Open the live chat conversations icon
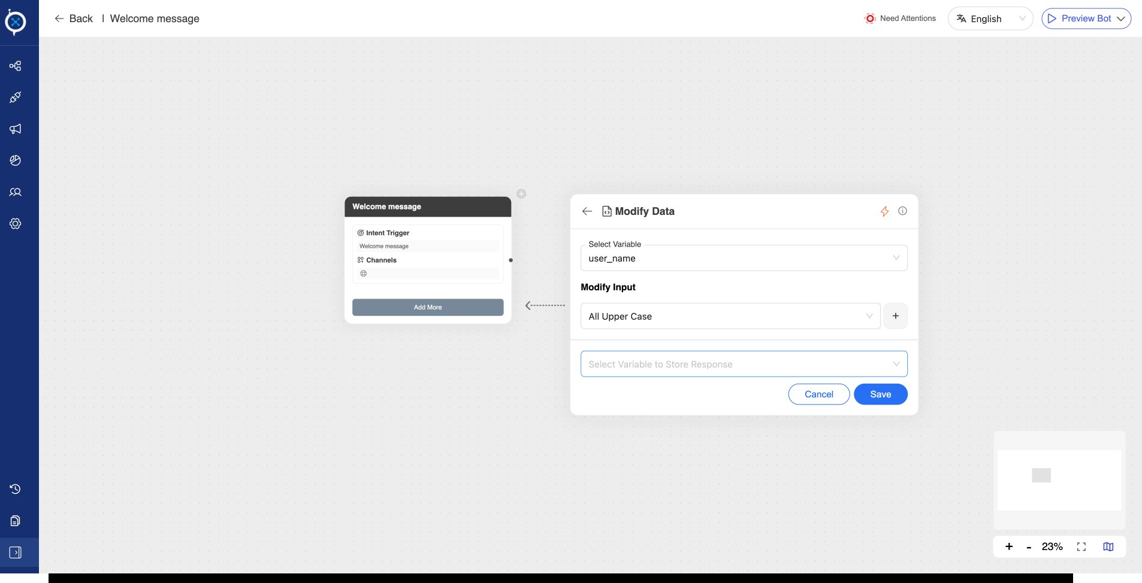 tap(16, 192)
